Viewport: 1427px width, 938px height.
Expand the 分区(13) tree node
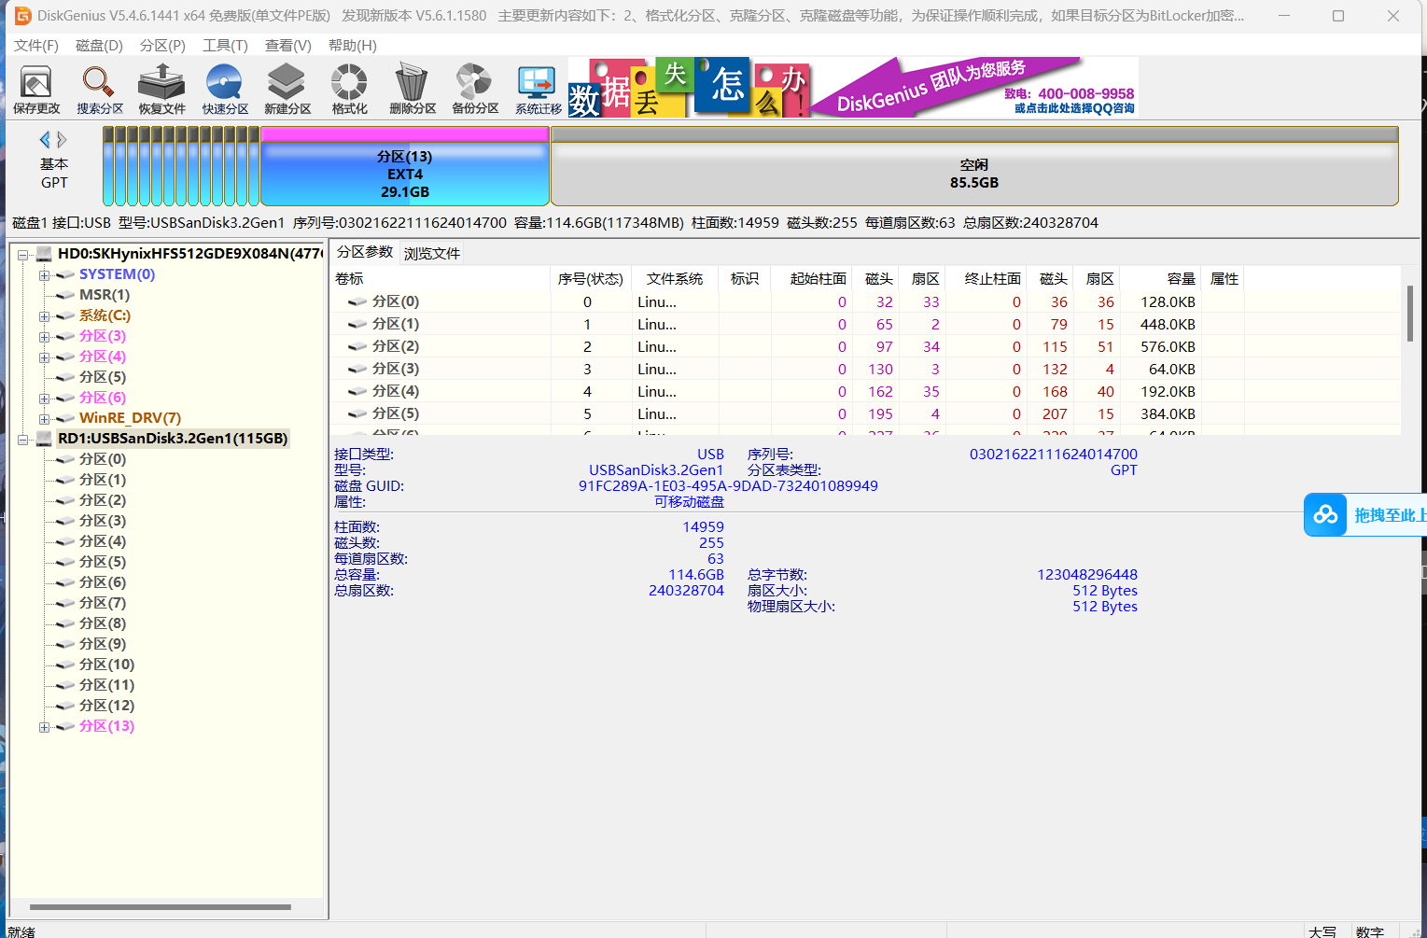pos(44,726)
